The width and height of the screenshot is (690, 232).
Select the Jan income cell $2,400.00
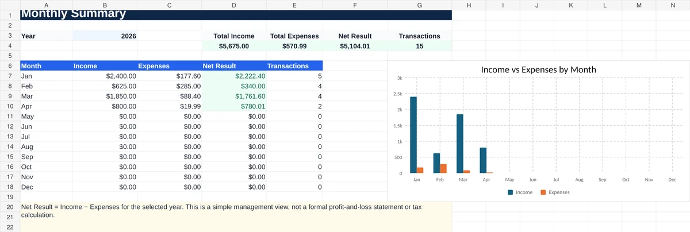point(105,76)
